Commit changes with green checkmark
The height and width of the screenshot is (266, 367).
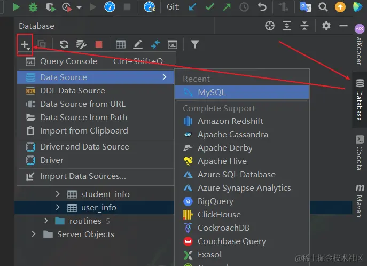point(210,7)
